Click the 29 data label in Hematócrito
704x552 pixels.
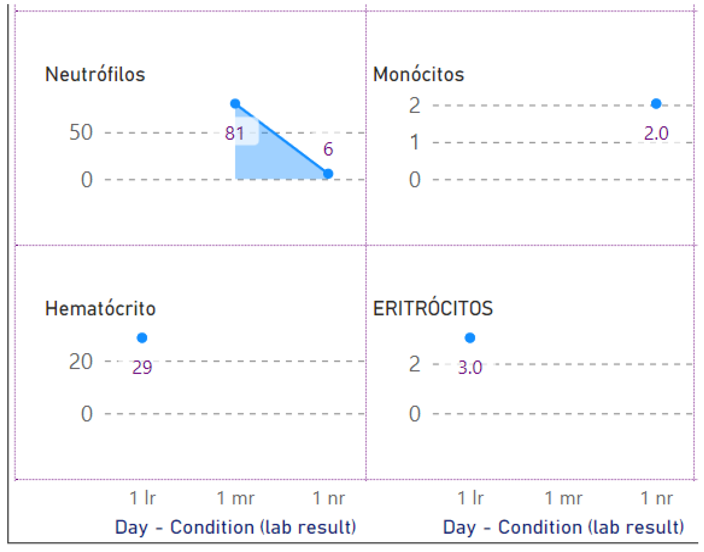142,368
